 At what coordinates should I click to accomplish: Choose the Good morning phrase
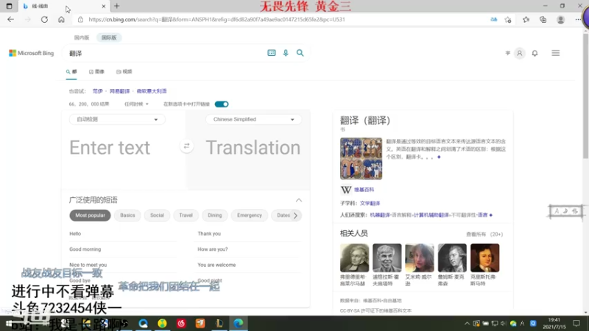pyautogui.click(x=85, y=249)
